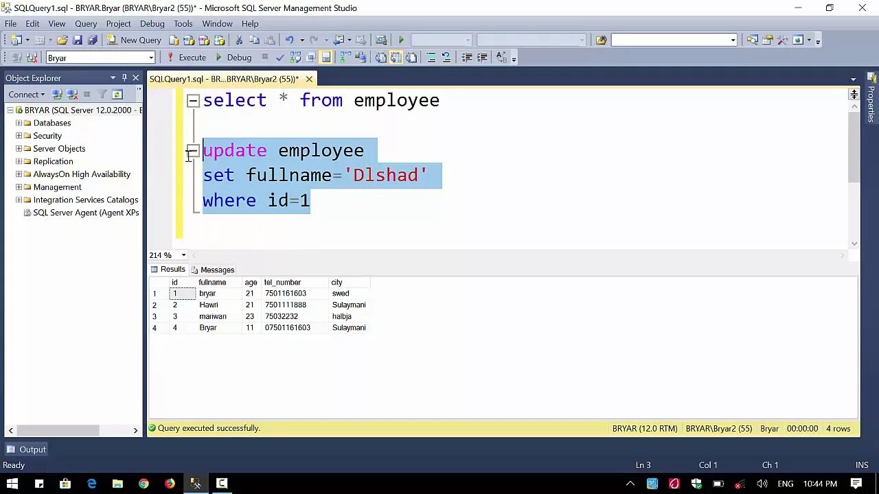879x494 pixels.
Task: Click the Toolbox wrench icon in toolbar
Action: (x=782, y=40)
